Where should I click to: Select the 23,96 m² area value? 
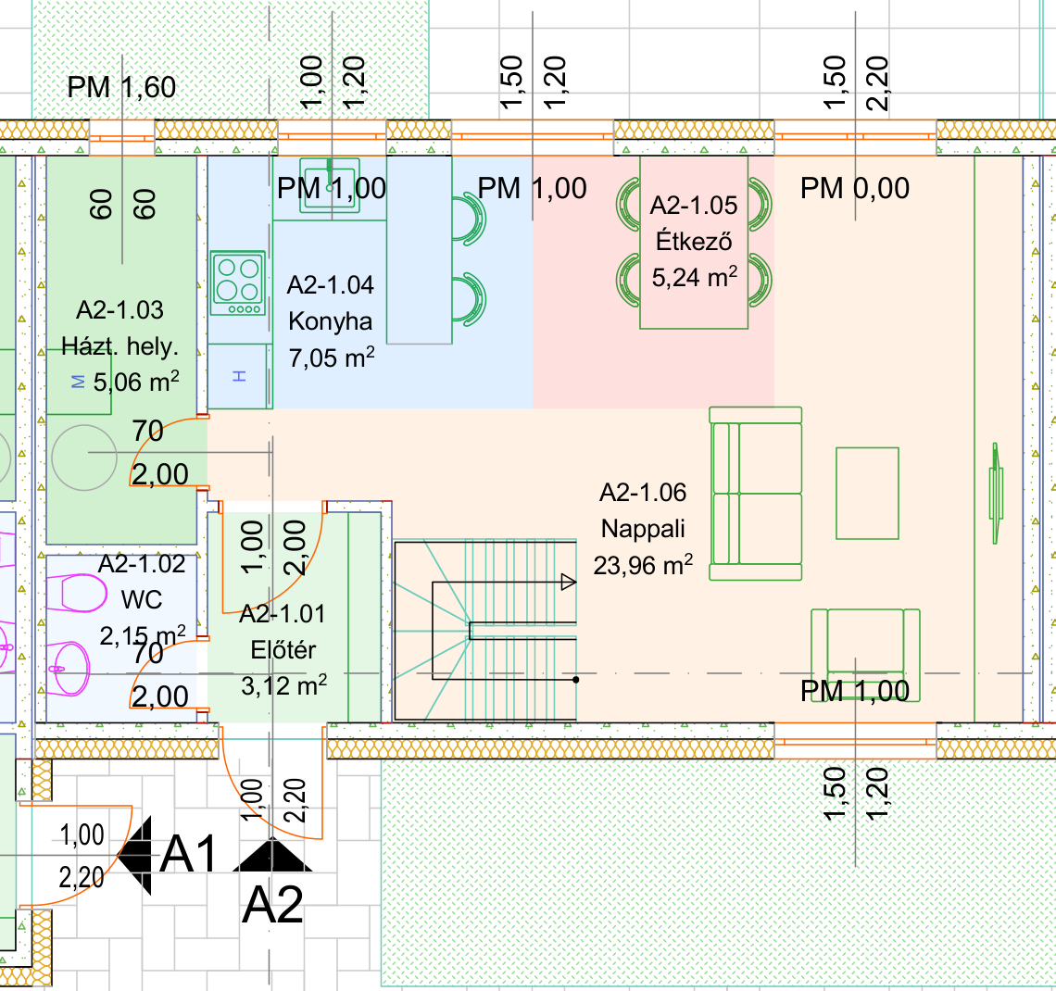point(643,565)
